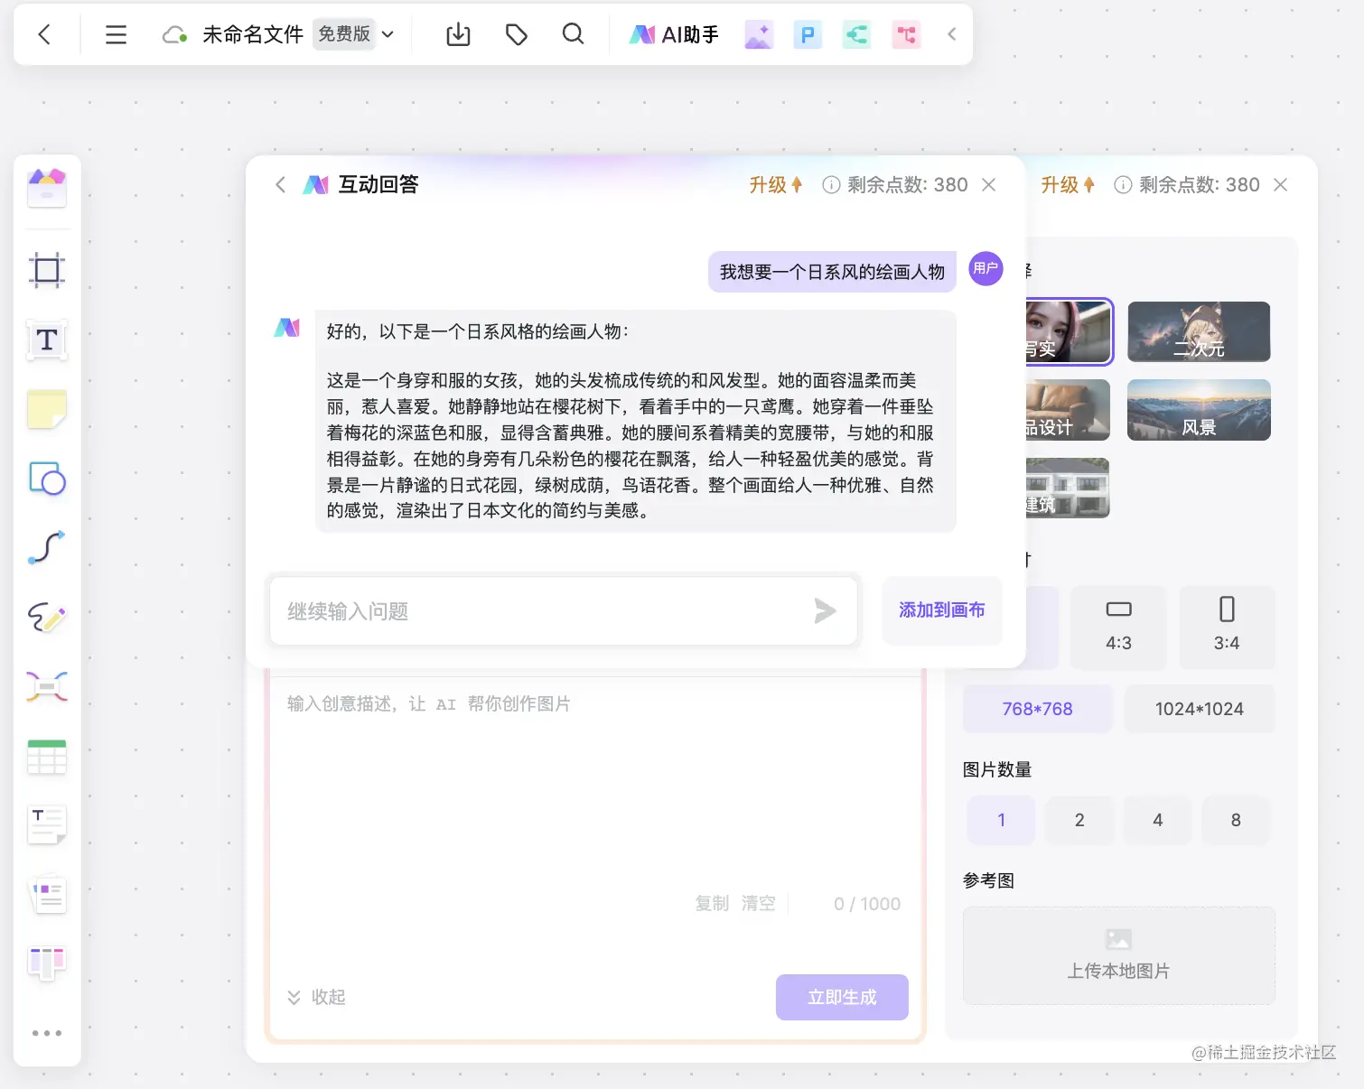Image resolution: width=1364 pixels, height=1089 pixels.
Task: Click 复制 under the prompt box
Action: point(712,904)
